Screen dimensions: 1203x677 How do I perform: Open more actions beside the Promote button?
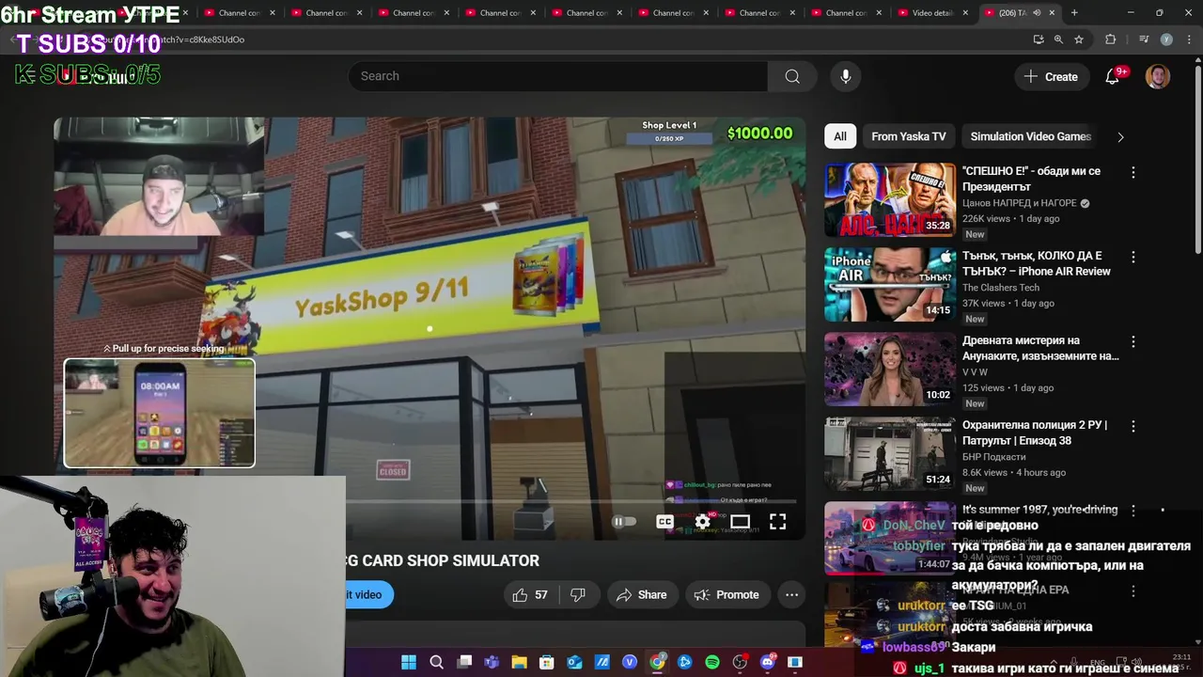(792, 595)
